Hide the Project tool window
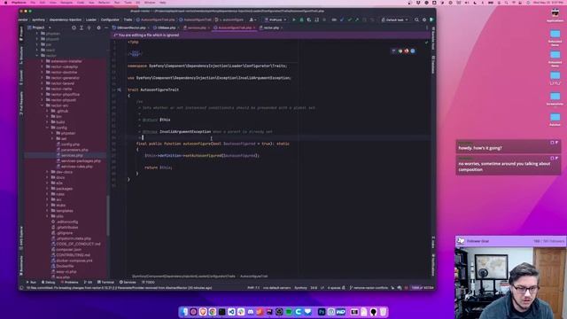Image resolution: width=567 pixels, height=319 pixels. pyautogui.click(x=106, y=27)
